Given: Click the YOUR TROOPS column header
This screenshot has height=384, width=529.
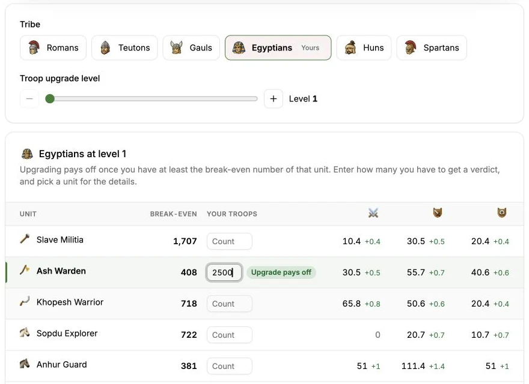Looking at the screenshot, I should pyautogui.click(x=232, y=214).
